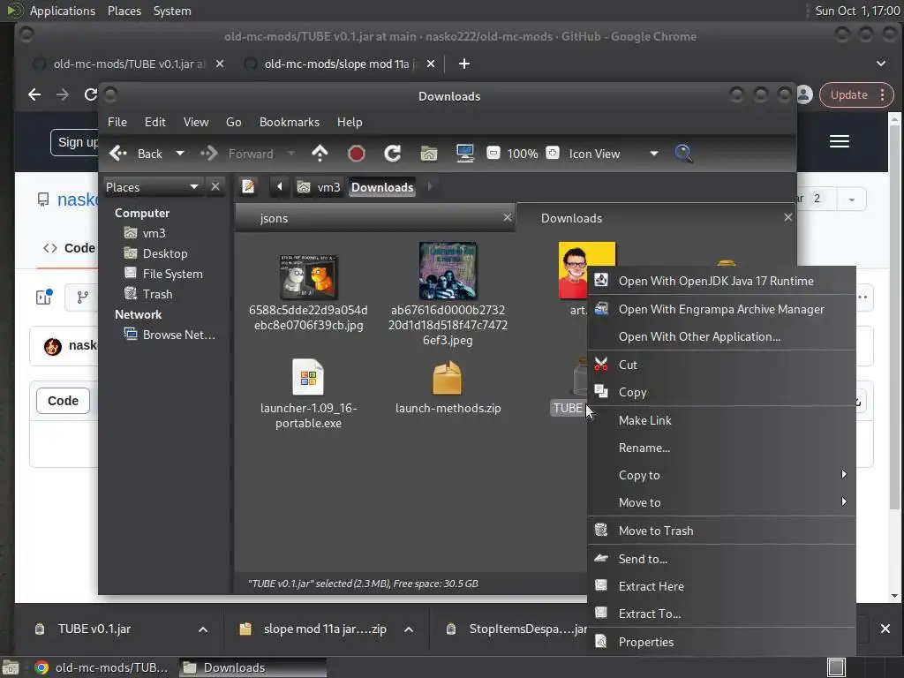Close the slope mod 11a Chrome tab
Viewport: 904px width, 678px height.
(431, 64)
